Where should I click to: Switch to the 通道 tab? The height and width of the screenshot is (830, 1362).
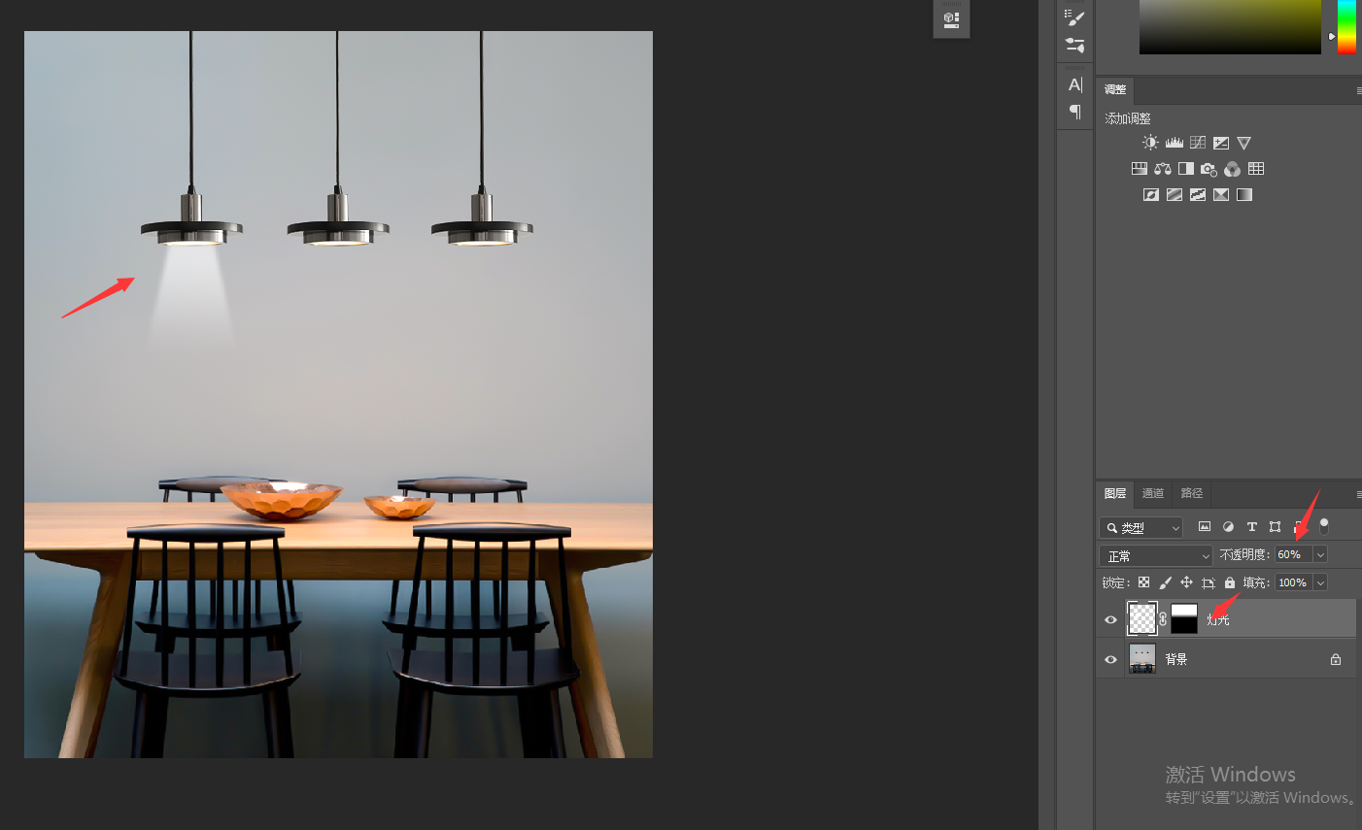(1153, 493)
